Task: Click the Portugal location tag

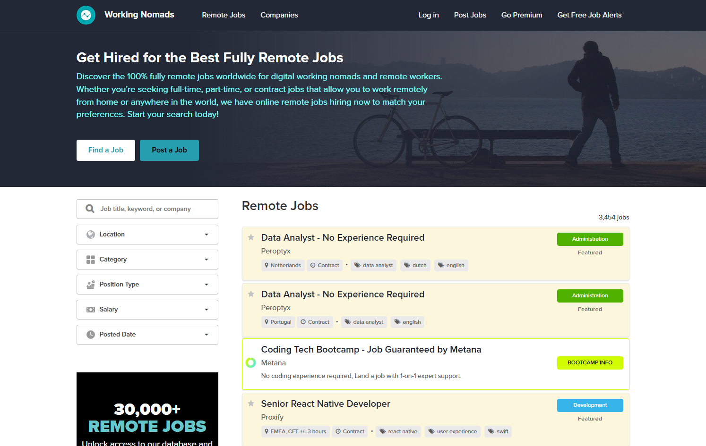Action: click(278, 322)
